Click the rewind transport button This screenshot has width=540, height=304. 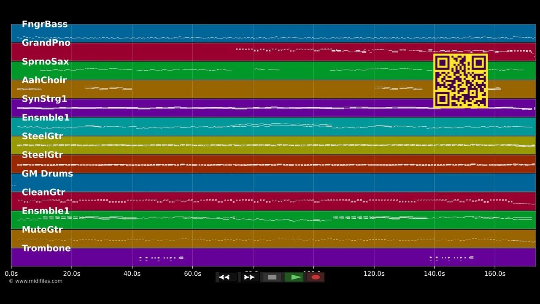click(x=227, y=277)
